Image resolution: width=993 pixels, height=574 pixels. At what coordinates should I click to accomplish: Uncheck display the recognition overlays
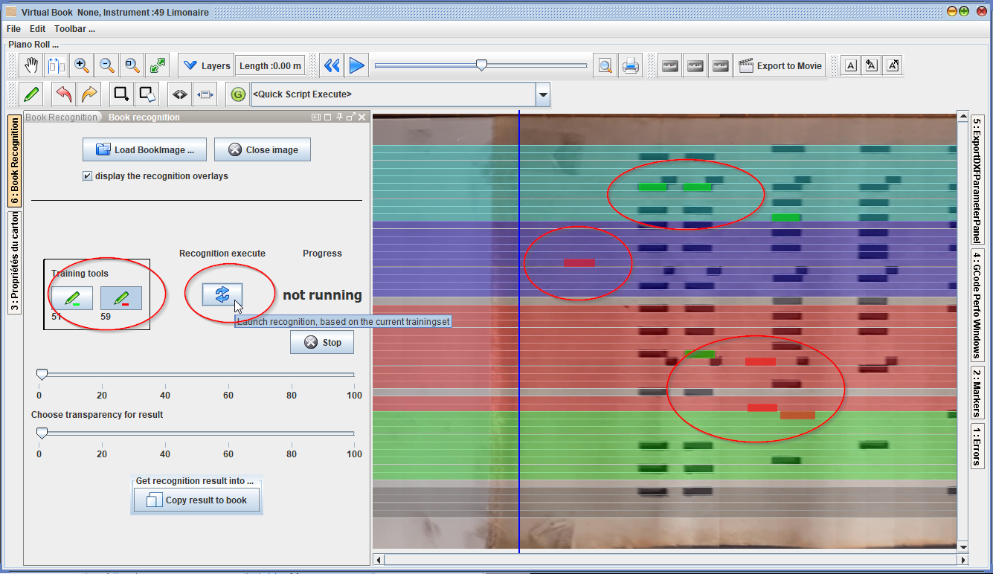pyautogui.click(x=88, y=176)
